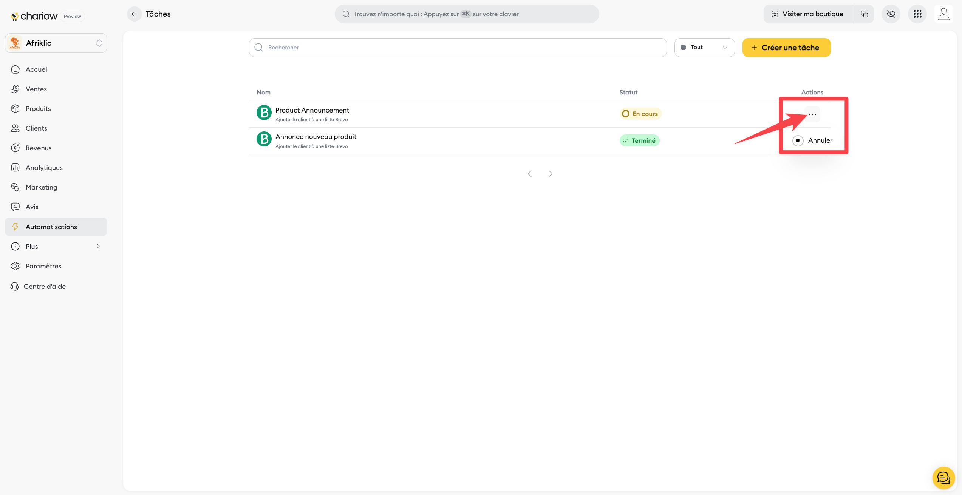Open the three-dots actions menu
The height and width of the screenshot is (495, 962).
[x=812, y=114]
